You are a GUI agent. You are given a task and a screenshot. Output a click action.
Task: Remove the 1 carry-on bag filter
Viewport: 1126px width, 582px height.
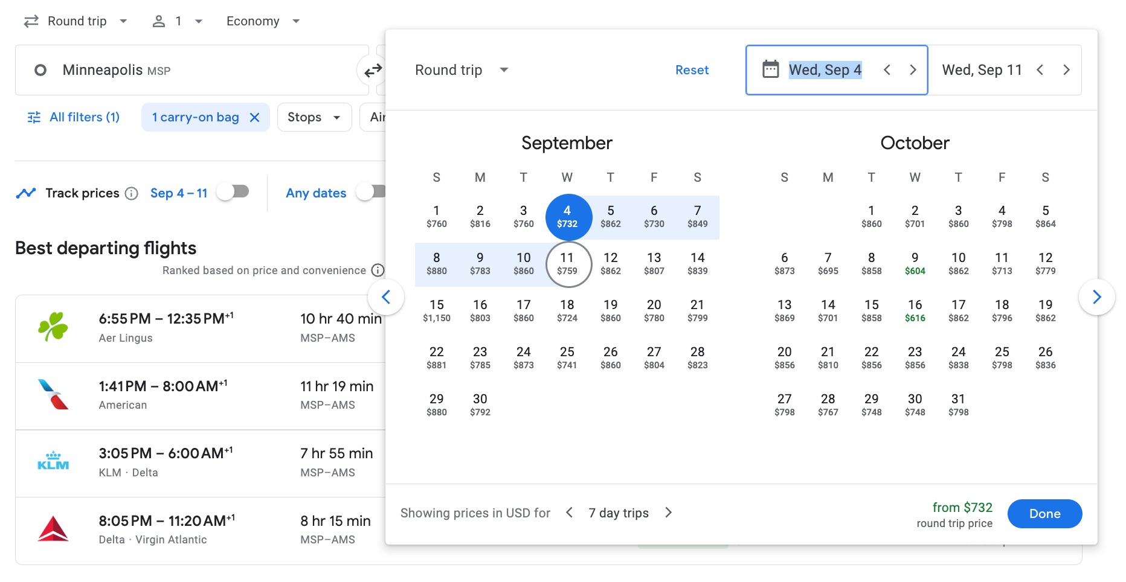(254, 117)
